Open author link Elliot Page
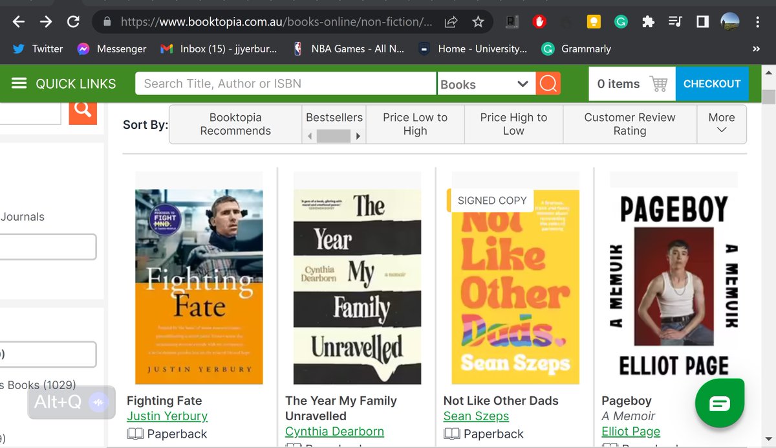This screenshot has width=776, height=448. tap(630, 431)
